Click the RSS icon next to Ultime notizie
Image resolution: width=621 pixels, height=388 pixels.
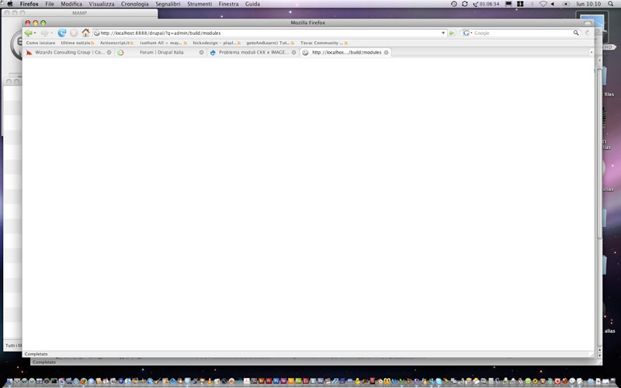(x=92, y=43)
